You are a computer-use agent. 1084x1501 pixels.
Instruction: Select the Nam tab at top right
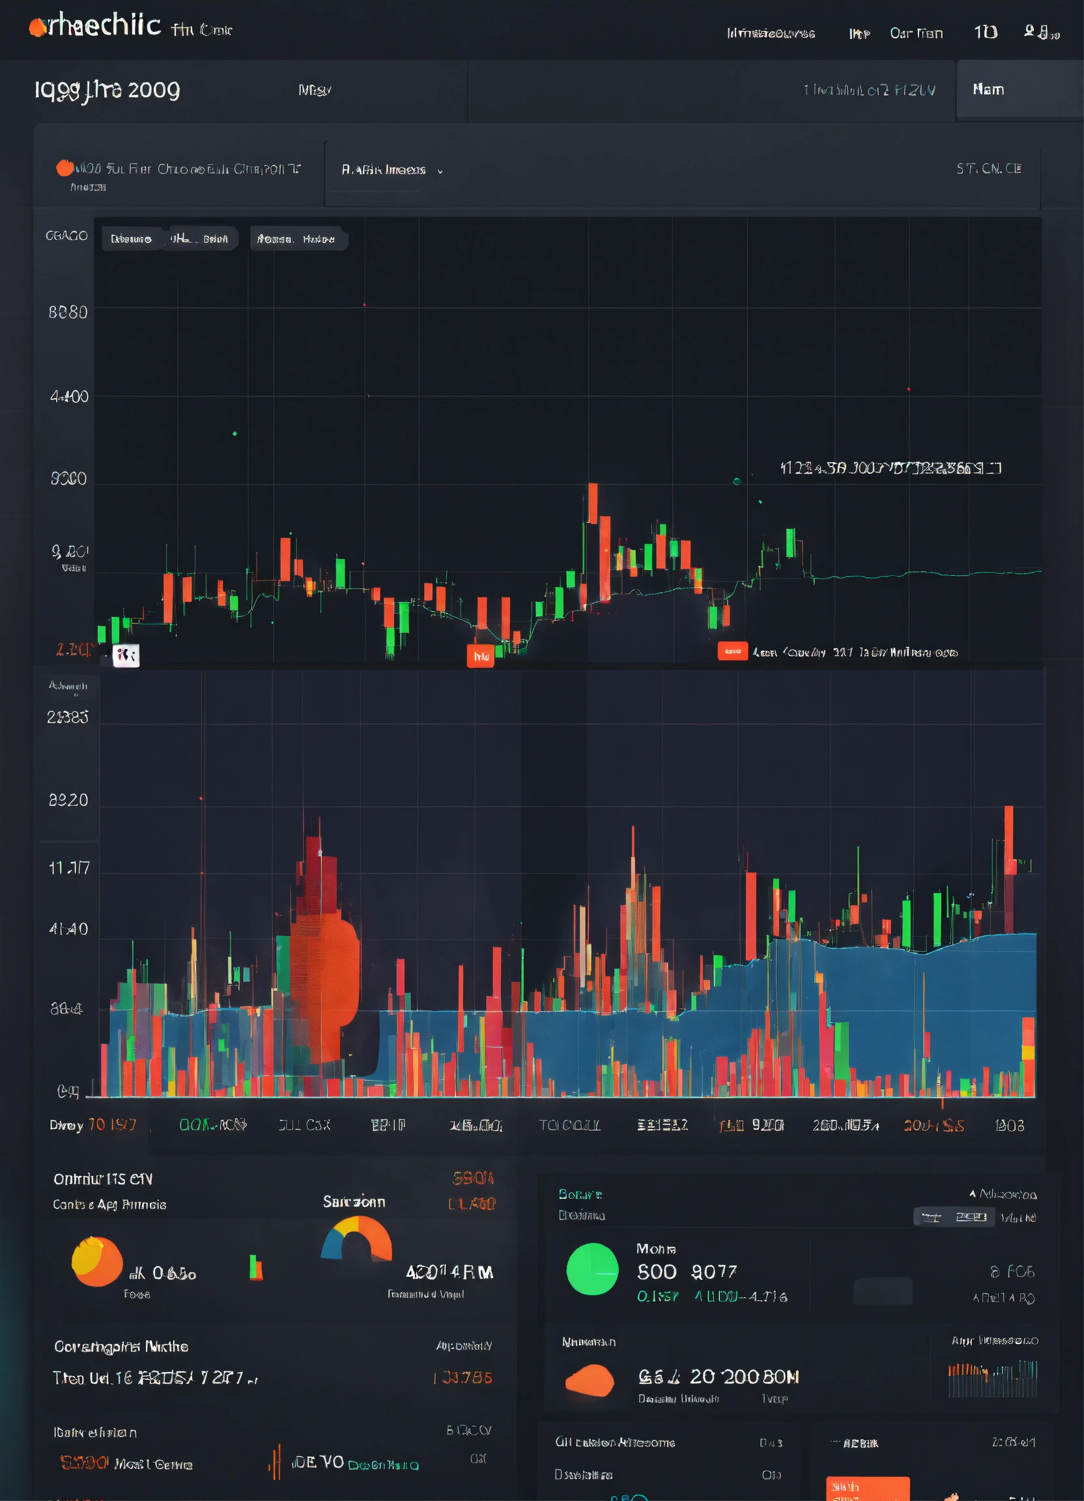(x=988, y=89)
